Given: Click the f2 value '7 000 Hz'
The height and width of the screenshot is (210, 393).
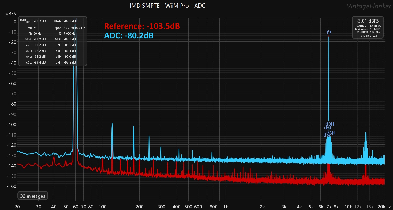Looking at the screenshot, I should click(x=69, y=34).
